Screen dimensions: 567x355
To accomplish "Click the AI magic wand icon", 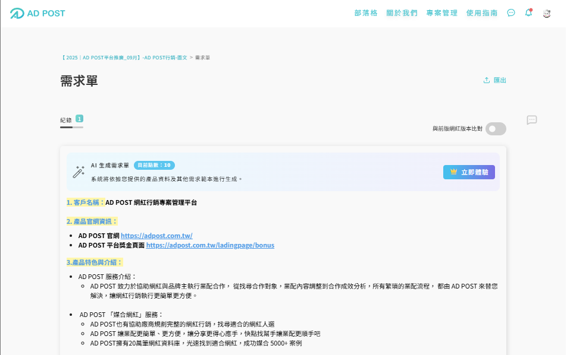I will (x=79, y=172).
